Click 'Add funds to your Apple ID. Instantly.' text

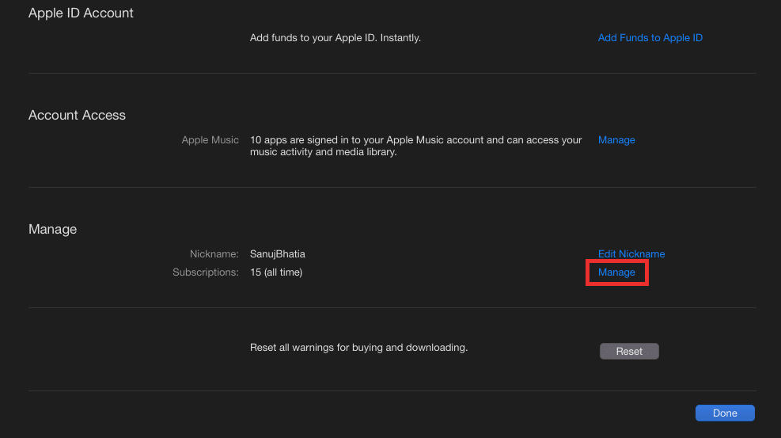pyautogui.click(x=336, y=38)
